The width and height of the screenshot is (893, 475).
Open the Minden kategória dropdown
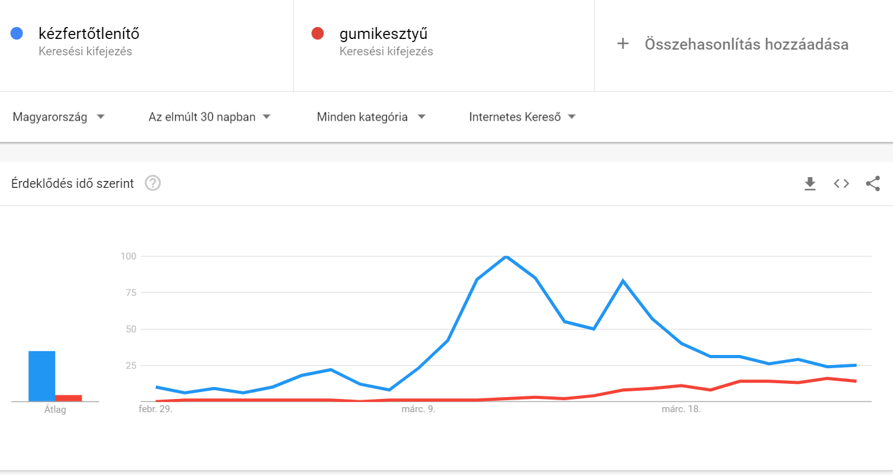pyautogui.click(x=371, y=117)
